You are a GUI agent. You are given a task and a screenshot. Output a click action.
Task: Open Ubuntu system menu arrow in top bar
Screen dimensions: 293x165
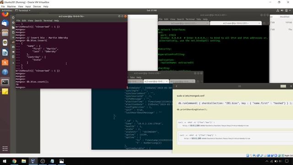pos(290,11)
